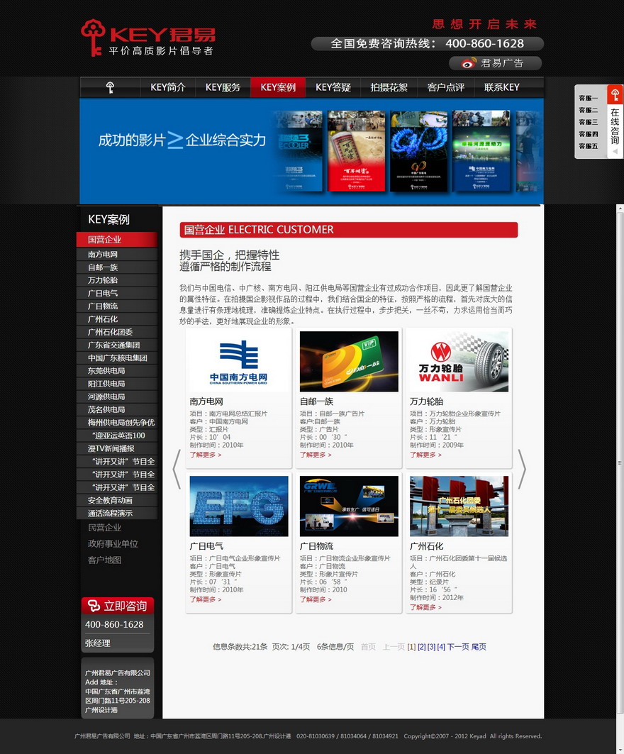Viewport: 624px width, 754px height.
Task: Click 了解更多 under 南方电网
Action: click(x=205, y=455)
